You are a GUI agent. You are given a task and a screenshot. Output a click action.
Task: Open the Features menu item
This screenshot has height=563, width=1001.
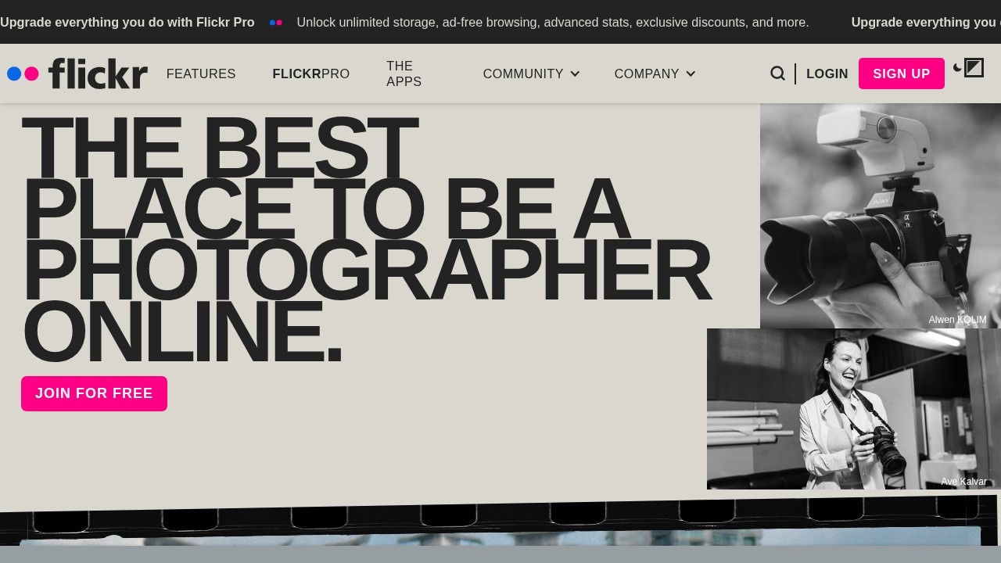point(201,74)
